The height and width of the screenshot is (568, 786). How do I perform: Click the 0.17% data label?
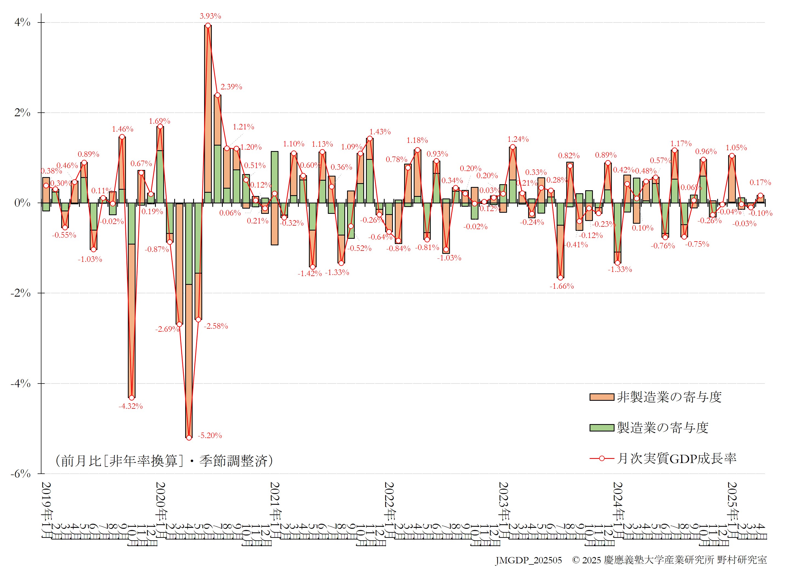point(760,183)
